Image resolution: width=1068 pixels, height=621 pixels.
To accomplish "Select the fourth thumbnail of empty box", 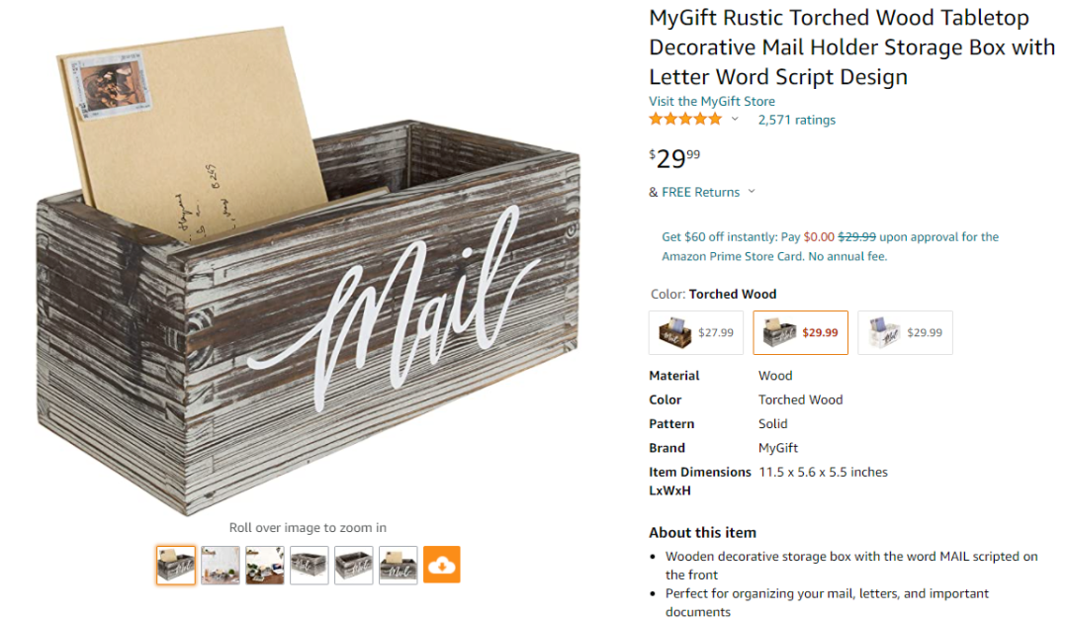I will coord(310,565).
